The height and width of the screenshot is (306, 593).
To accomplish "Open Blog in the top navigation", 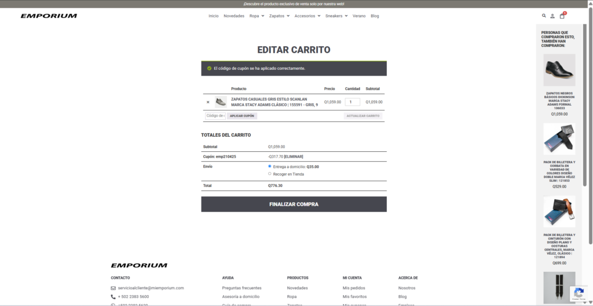I will (x=375, y=16).
